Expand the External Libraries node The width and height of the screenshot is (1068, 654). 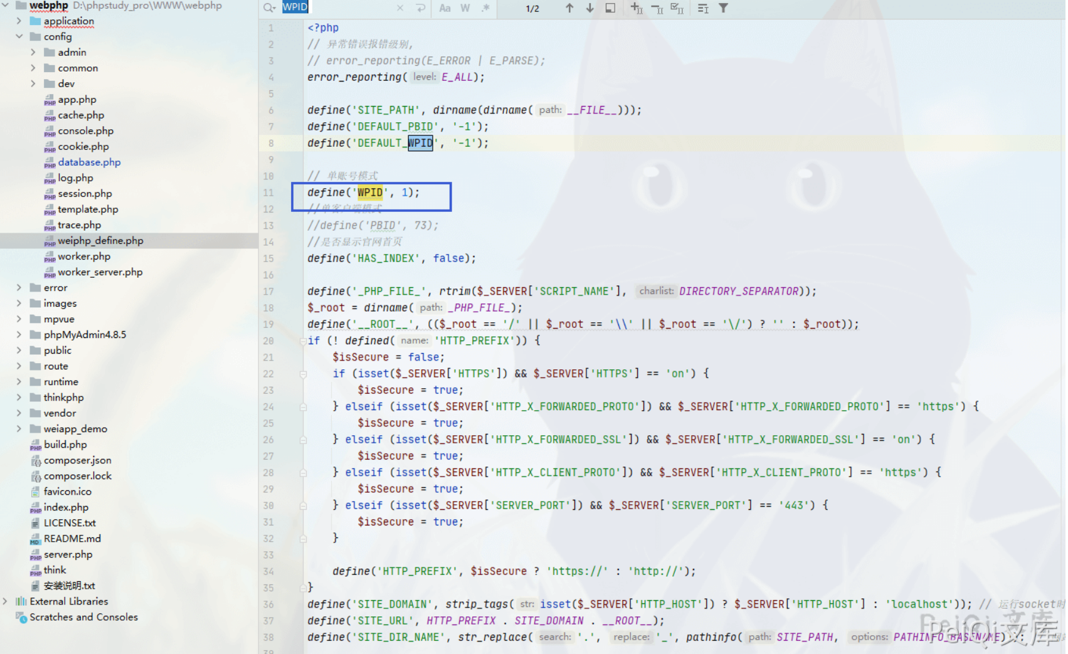point(6,601)
